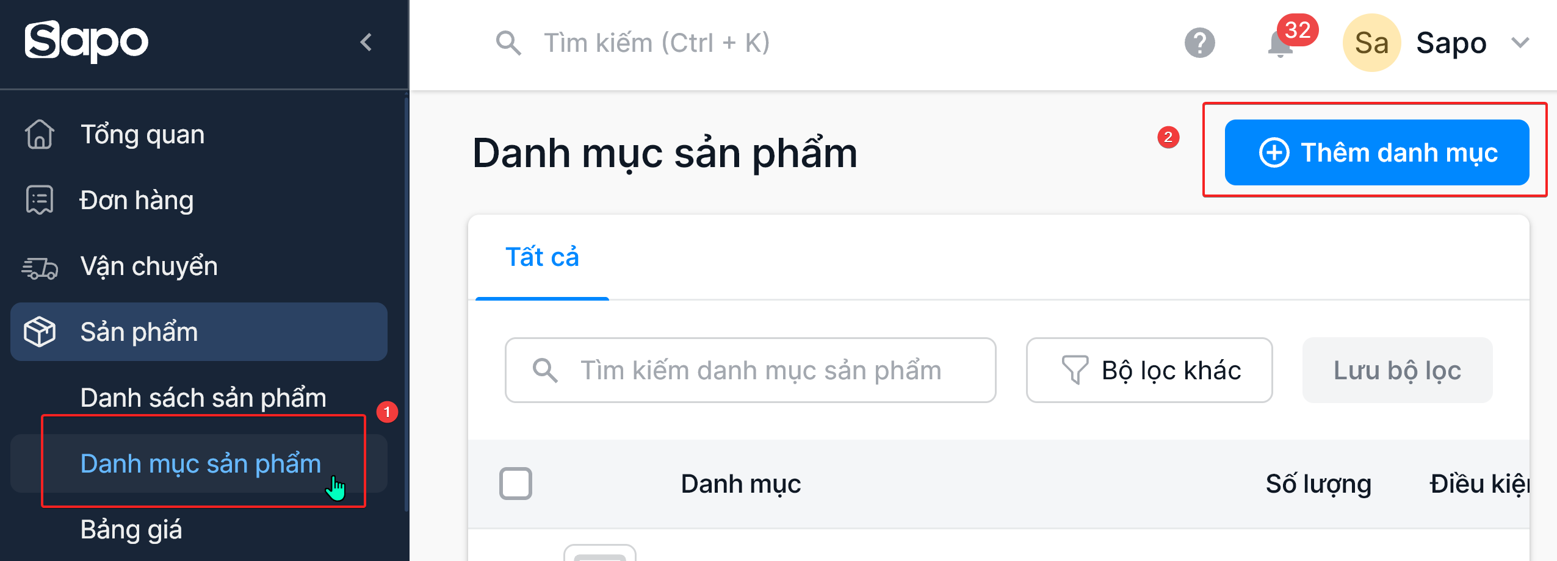Click the Vận chuyển truck icon

point(40,266)
